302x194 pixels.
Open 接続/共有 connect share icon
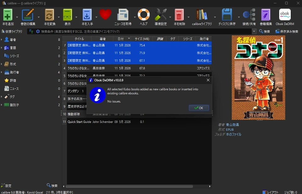(249, 15)
